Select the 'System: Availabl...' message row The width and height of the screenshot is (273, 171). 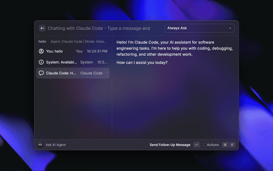coord(73,62)
